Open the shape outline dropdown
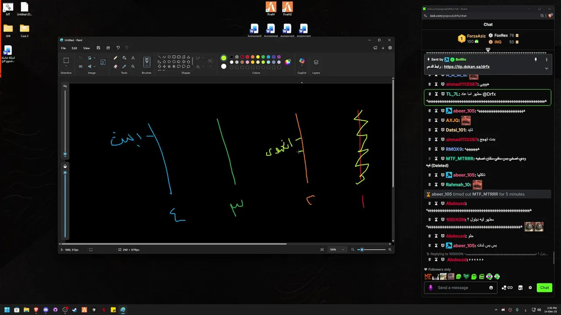561x315 pixels. pos(203,58)
